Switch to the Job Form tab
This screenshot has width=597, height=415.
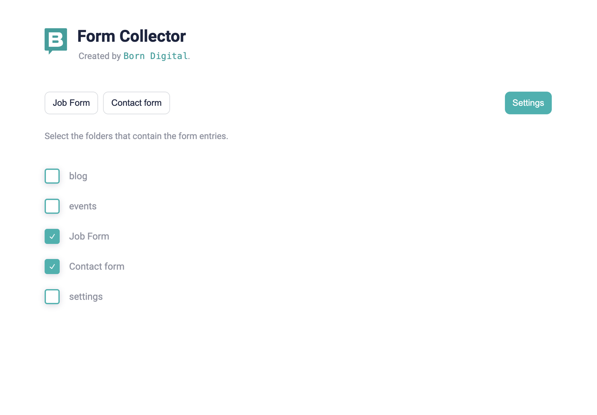pyautogui.click(x=71, y=103)
